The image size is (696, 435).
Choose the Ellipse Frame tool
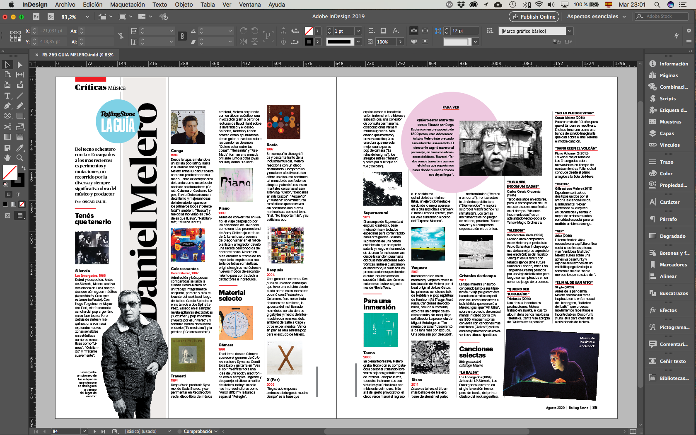pos(7,116)
